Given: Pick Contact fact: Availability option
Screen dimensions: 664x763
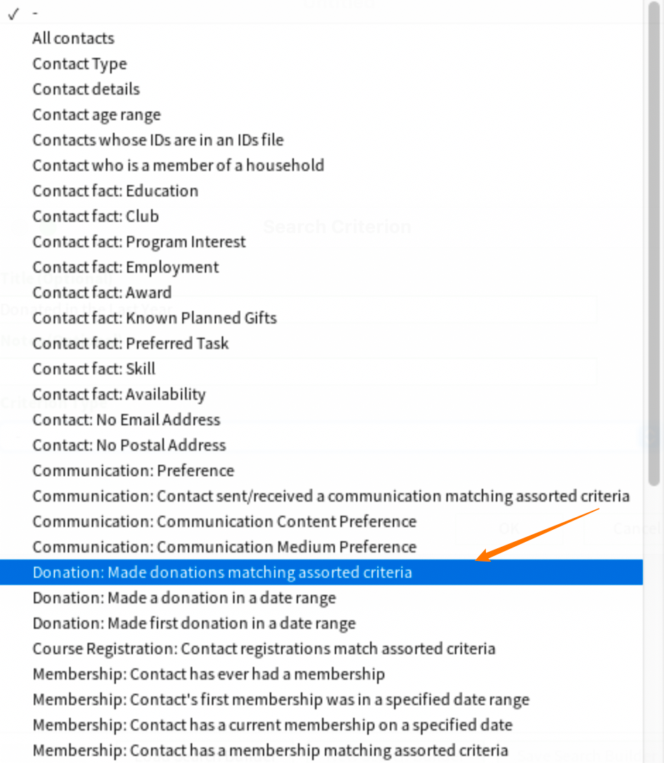Looking at the screenshot, I should tap(321, 394).
